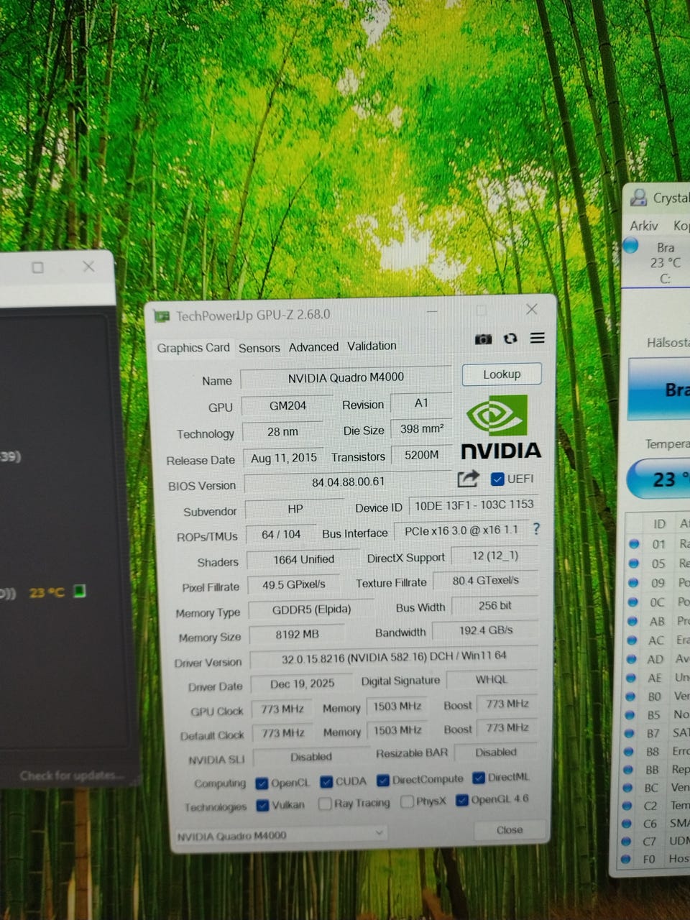Toggle the OpenCL checkbox
The image size is (690, 920).
tap(262, 783)
